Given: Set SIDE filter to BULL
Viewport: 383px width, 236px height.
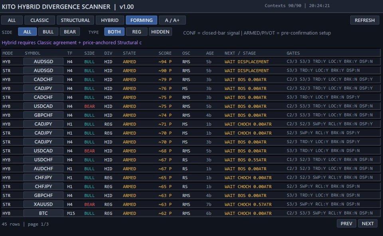Looking at the screenshot, I should pos(48,32).
